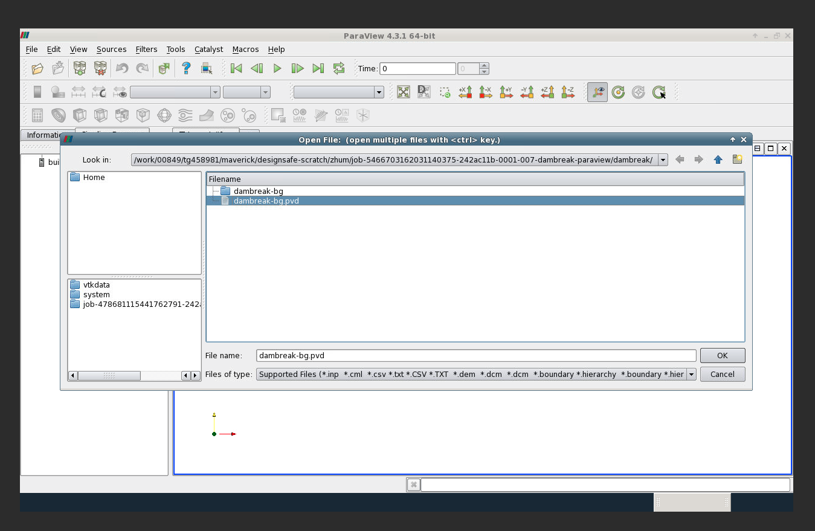The width and height of the screenshot is (815, 531).
Task: Click the status bar abort X button
Action: [413, 484]
